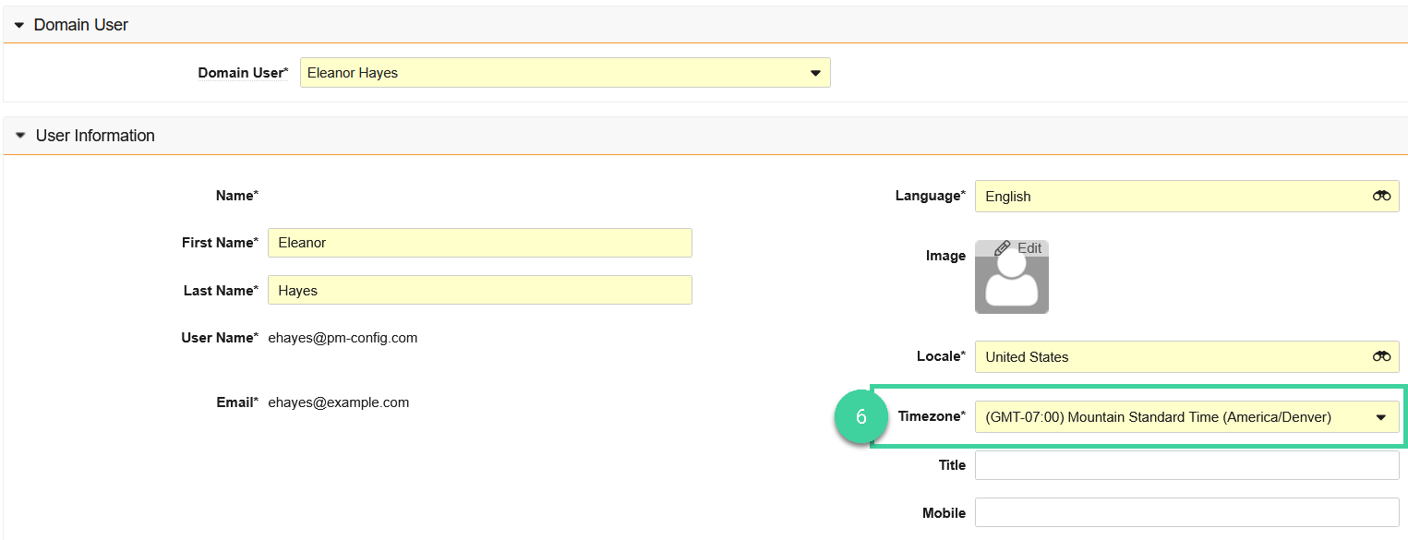1408x540 pixels.
Task: Open the Locale lookup binoculars icon
Action: point(1381,356)
